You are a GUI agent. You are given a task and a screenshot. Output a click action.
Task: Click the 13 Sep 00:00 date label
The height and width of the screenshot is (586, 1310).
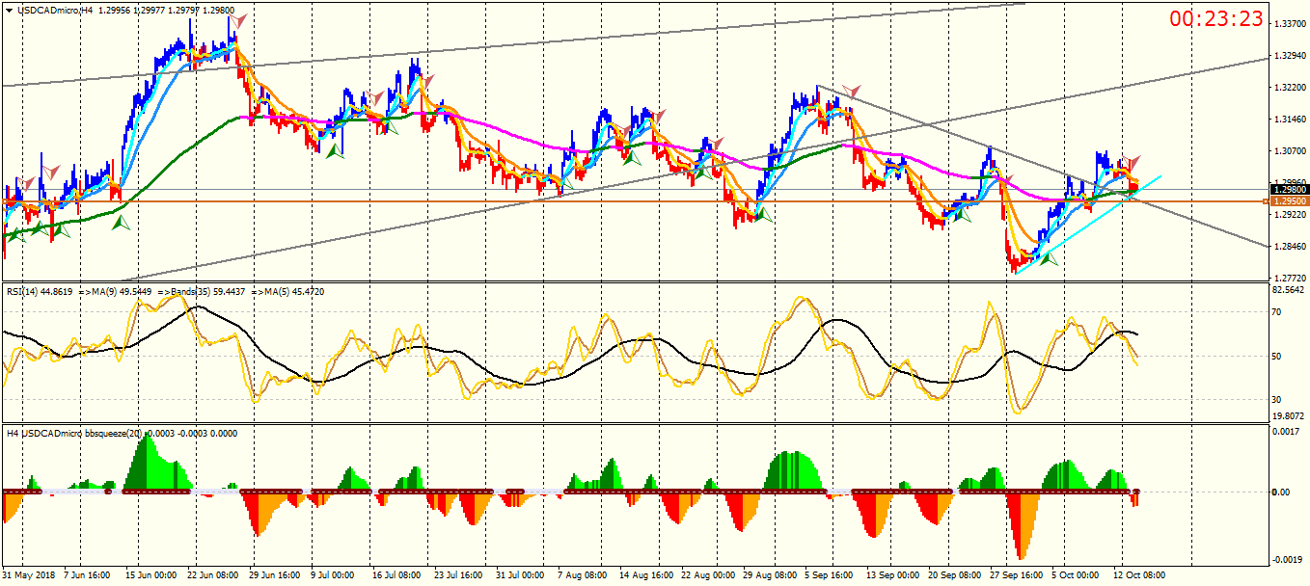click(891, 576)
